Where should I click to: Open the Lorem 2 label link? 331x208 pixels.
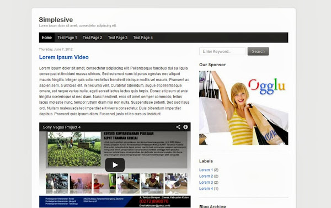point(206,176)
